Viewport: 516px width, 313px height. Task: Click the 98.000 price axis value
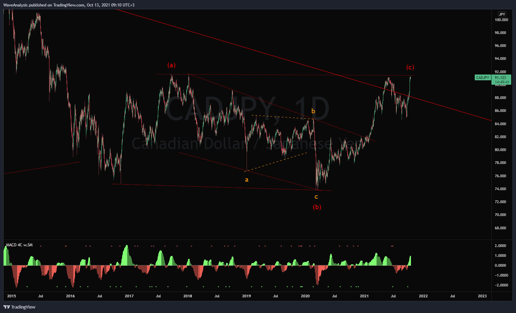501,33
